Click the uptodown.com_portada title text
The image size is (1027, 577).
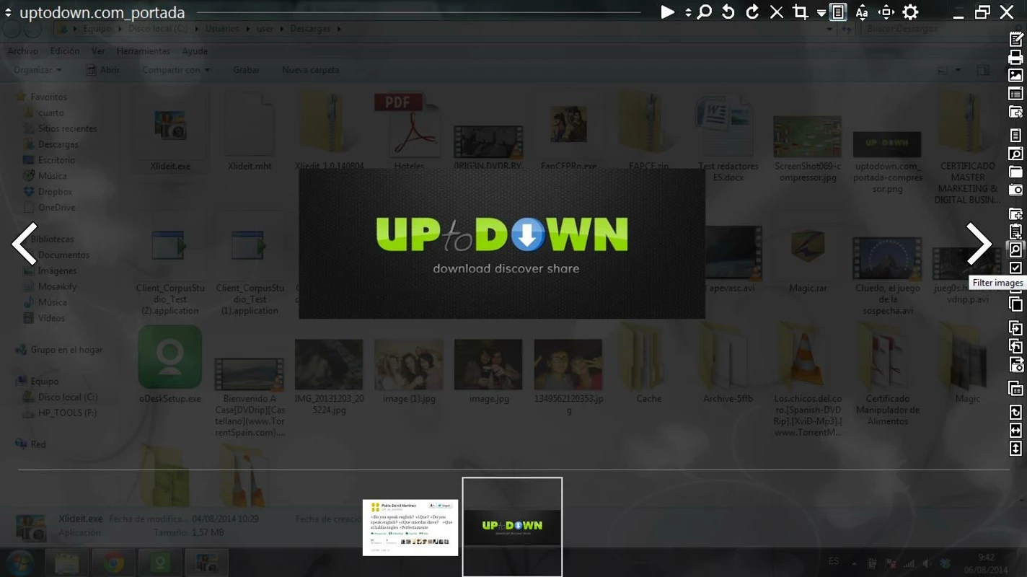[x=102, y=13]
